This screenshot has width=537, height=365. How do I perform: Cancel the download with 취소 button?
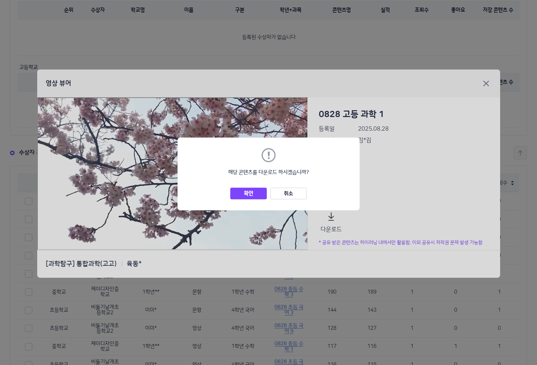(x=288, y=193)
